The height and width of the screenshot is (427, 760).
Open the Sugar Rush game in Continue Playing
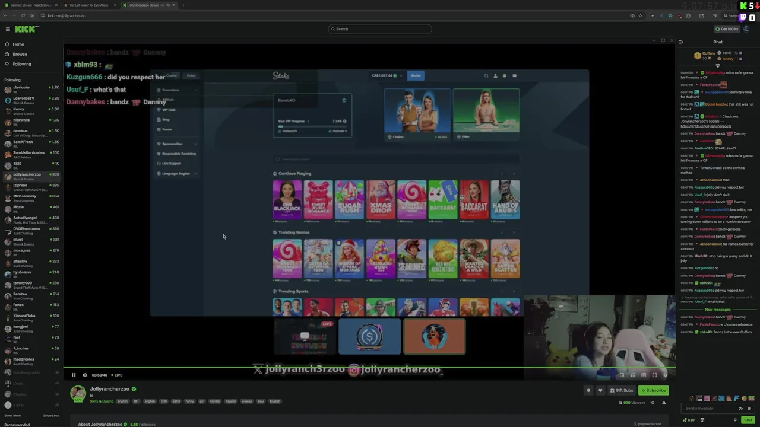click(350, 199)
